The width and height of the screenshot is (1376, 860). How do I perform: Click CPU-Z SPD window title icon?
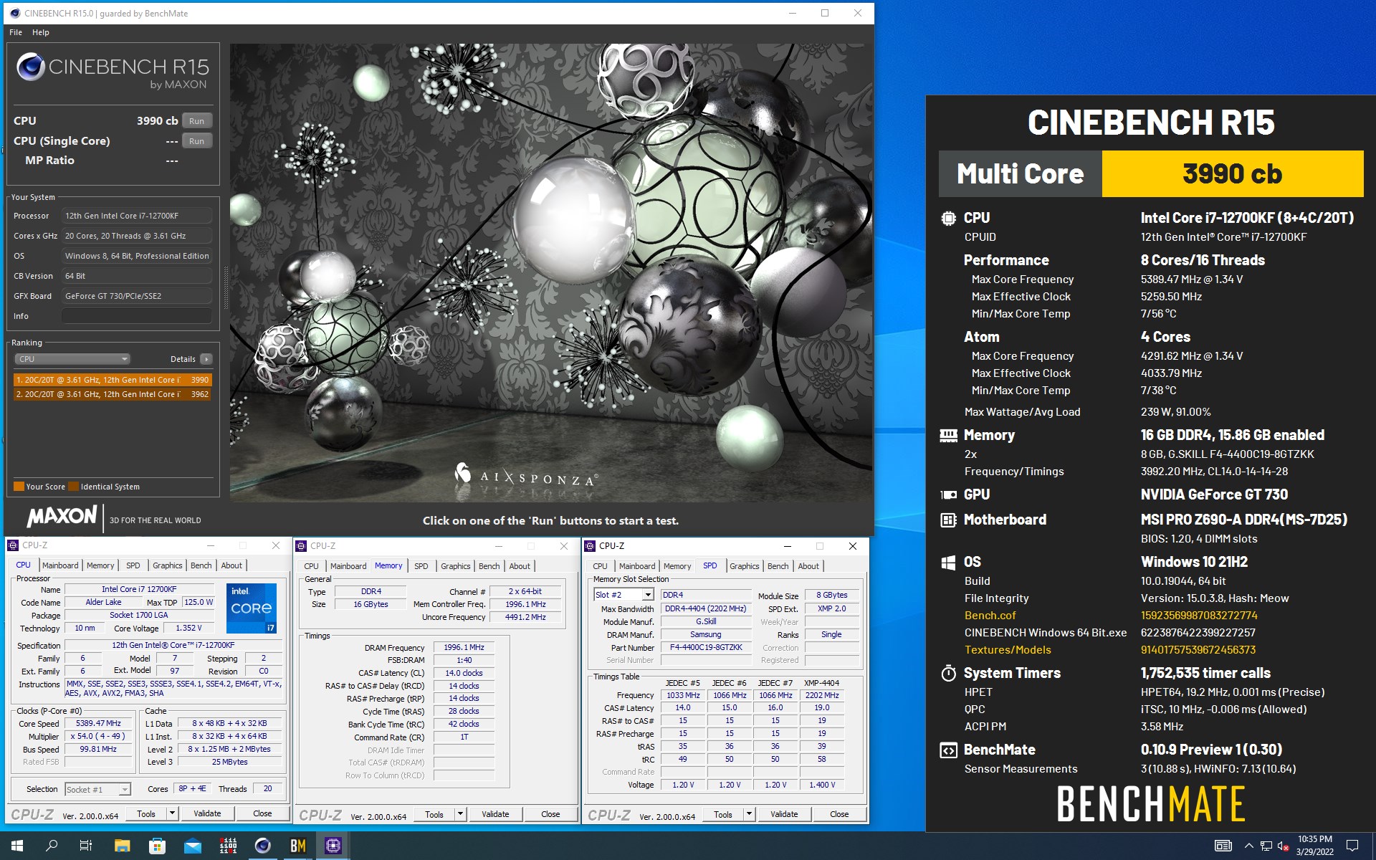(x=591, y=546)
